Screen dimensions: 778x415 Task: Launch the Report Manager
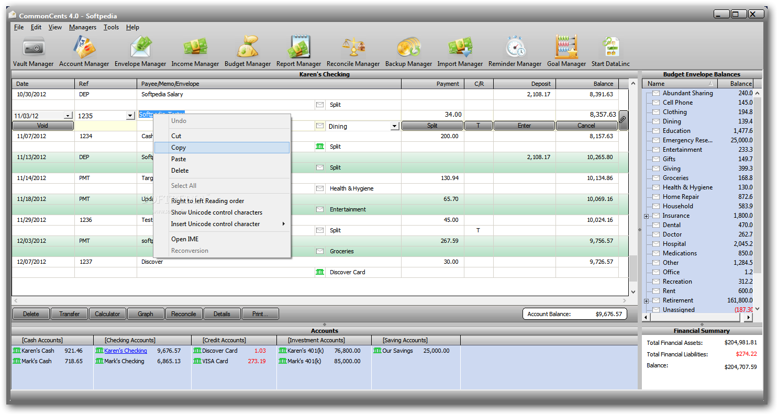click(x=299, y=52)
